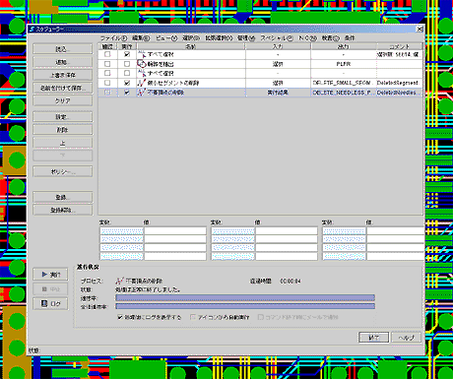
Task: Click the 名前を付けて保存... button
Action: 62,88
